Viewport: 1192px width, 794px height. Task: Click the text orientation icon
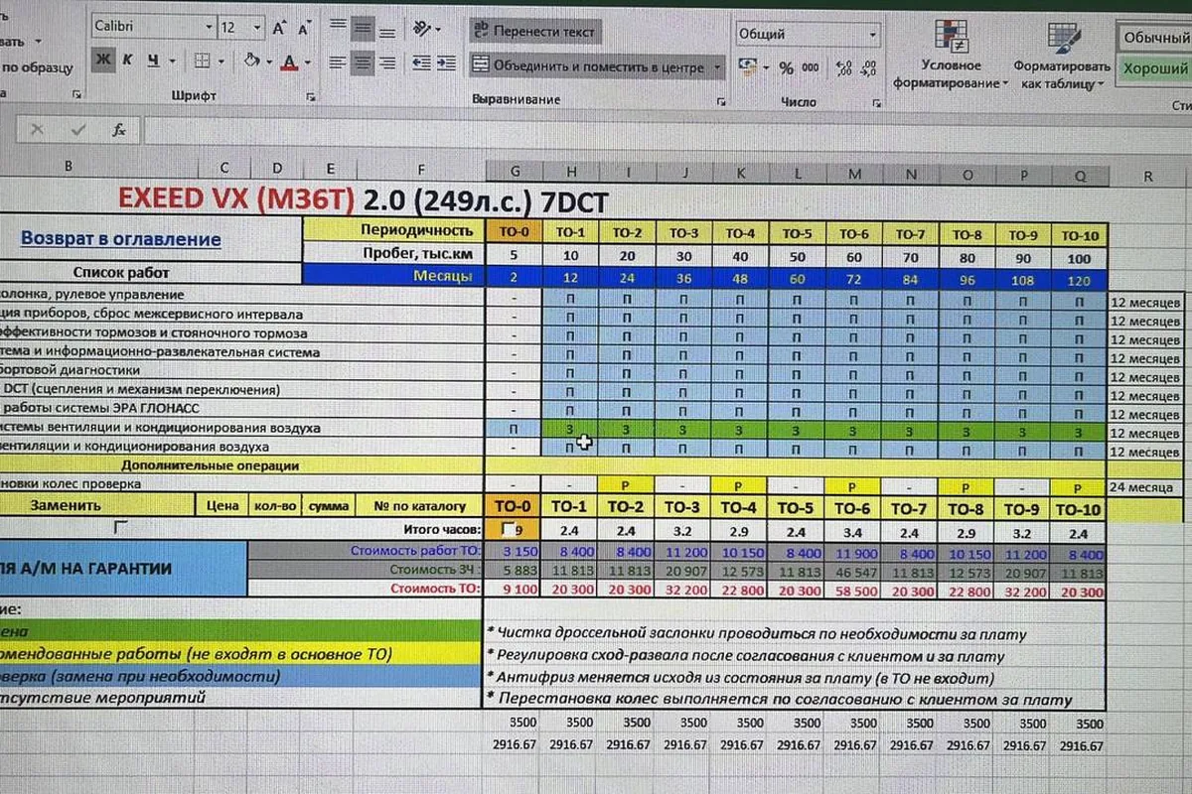tap(422, 26)
